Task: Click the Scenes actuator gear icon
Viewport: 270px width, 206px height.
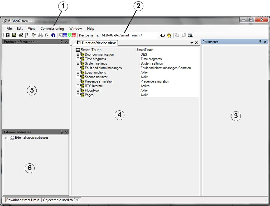Action: click(82, 77)
